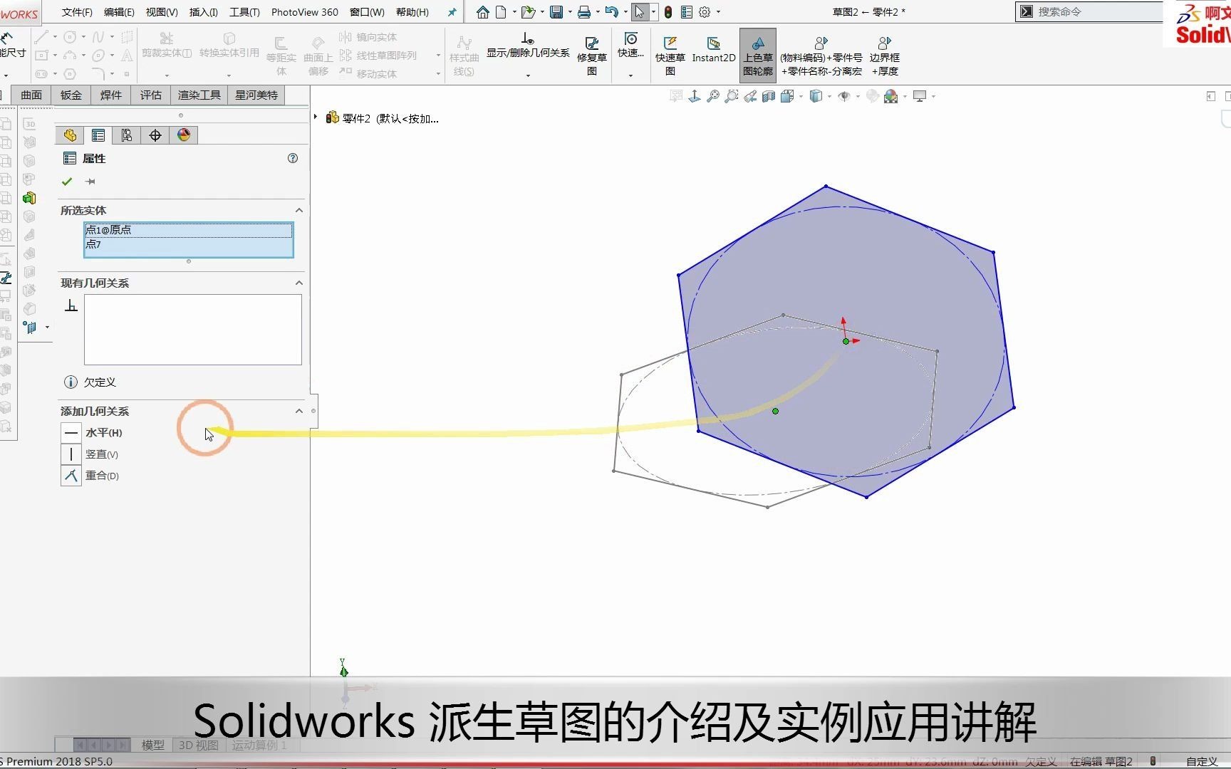This screenshot has height=769, width=1231.
Task: Switch to the 钣金 ribbon tab
Action: pos(71,95)
